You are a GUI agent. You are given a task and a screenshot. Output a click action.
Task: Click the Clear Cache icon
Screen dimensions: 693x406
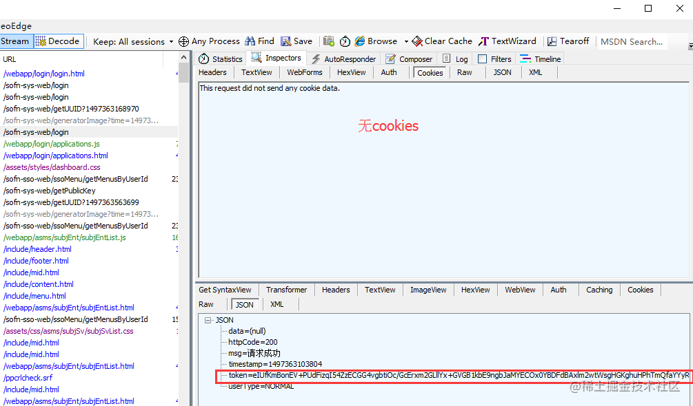[x=416, y=41]
